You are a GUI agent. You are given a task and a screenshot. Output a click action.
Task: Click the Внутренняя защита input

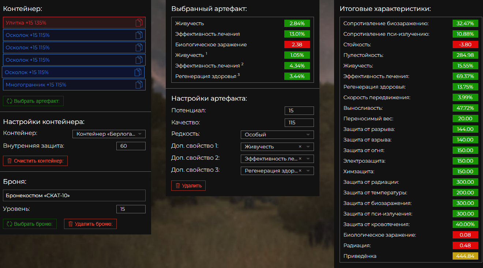coord(131,146)
